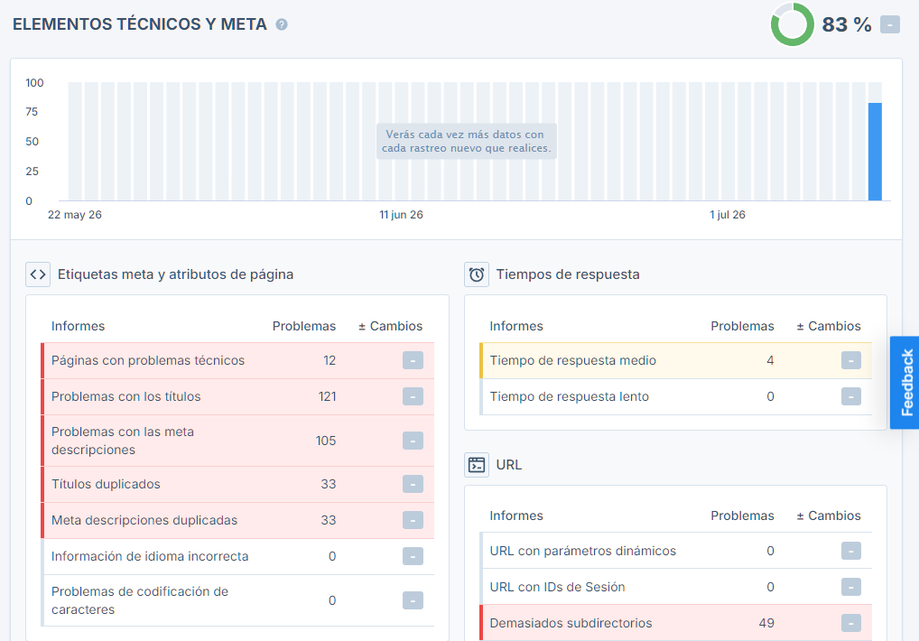
Task: Click the dash badge next to 83 %
Action: 890,24
